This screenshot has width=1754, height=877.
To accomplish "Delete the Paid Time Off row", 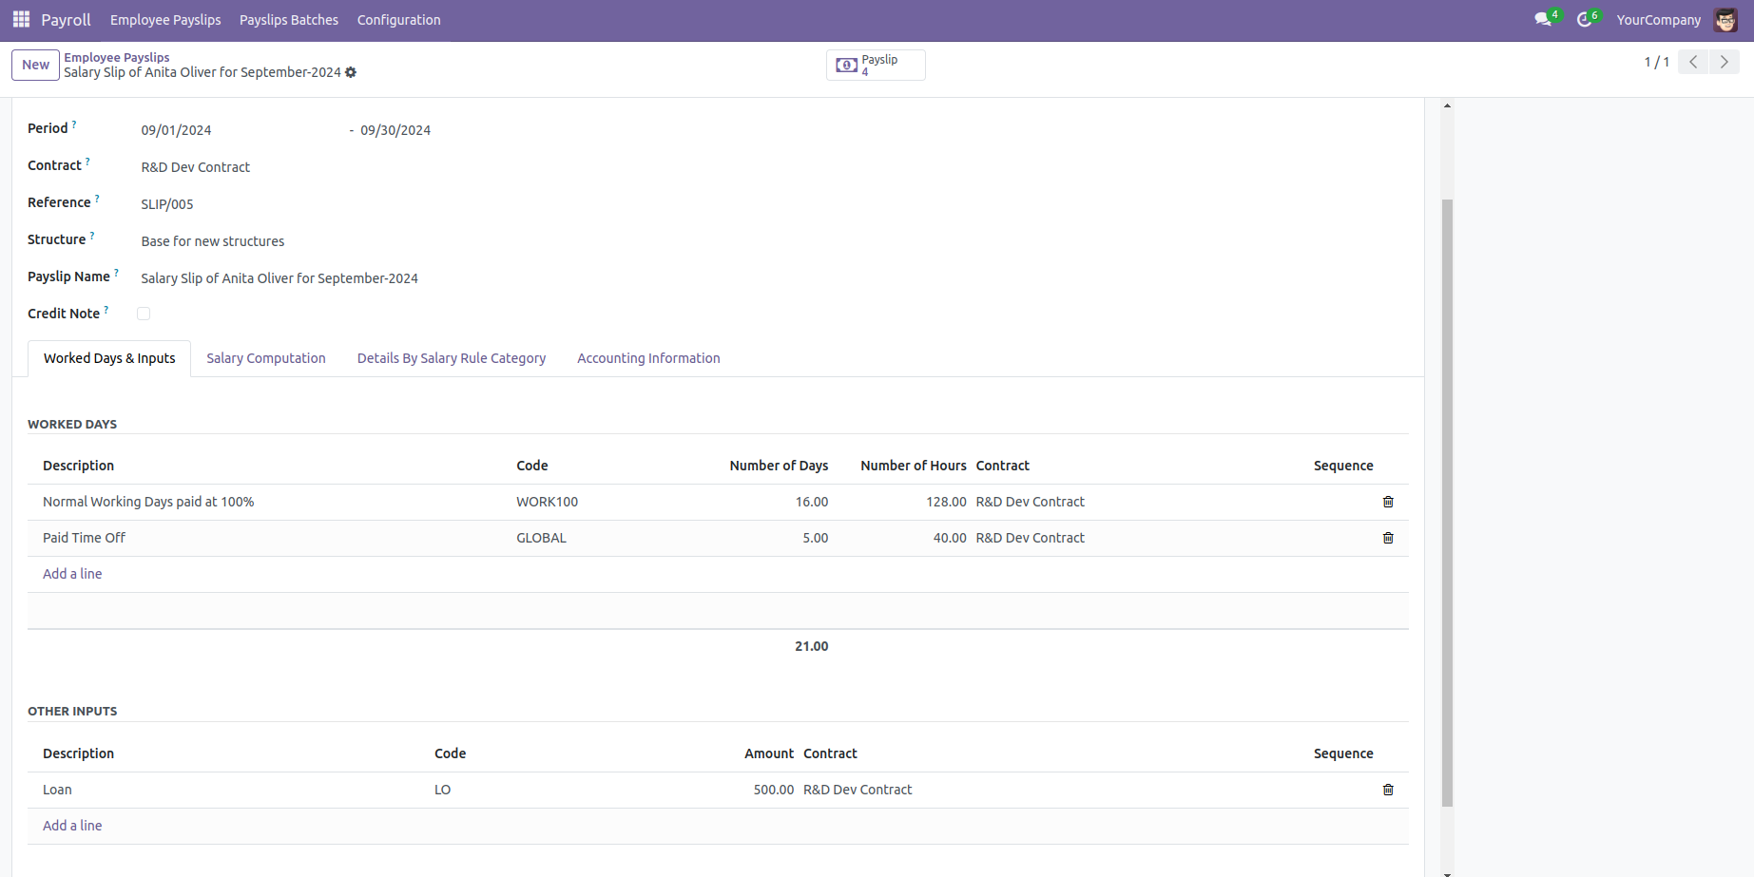I will [1388, 538].
